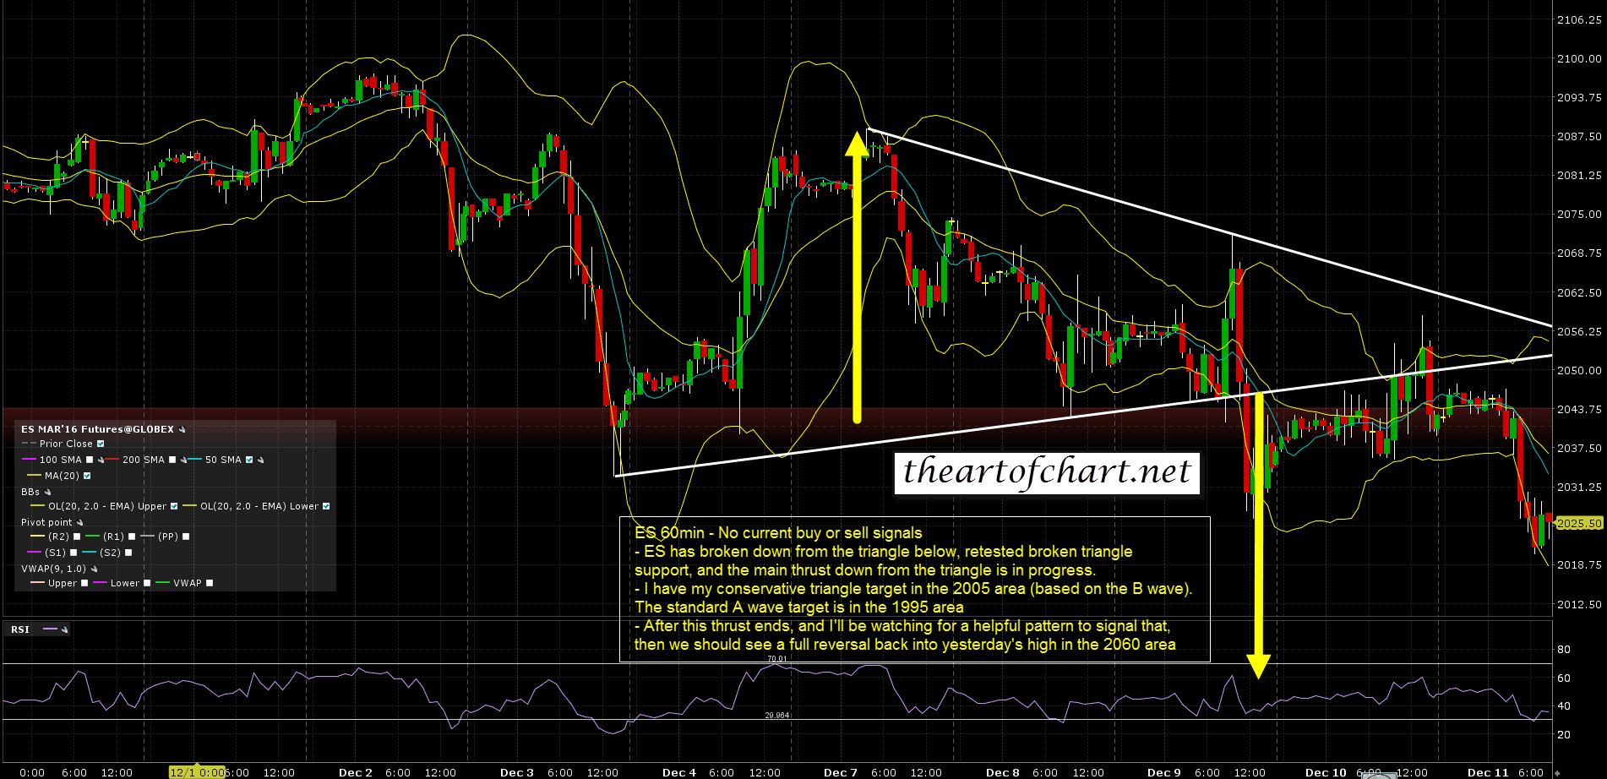
Task: Click the 2025.50 current price label
Action: [x=1579, y=524]
